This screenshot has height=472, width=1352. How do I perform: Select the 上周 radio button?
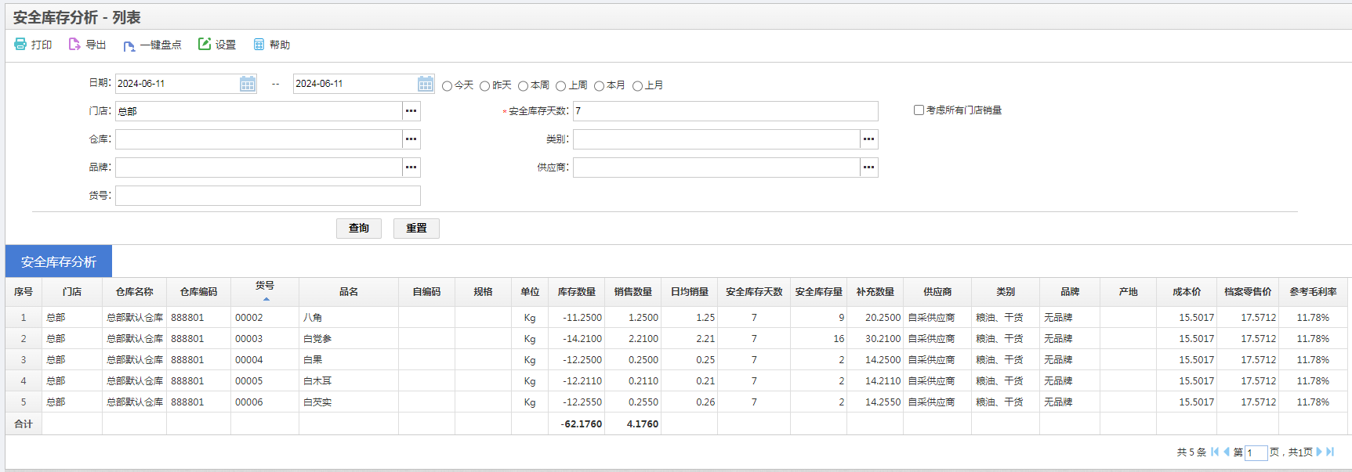pos(560,86)
